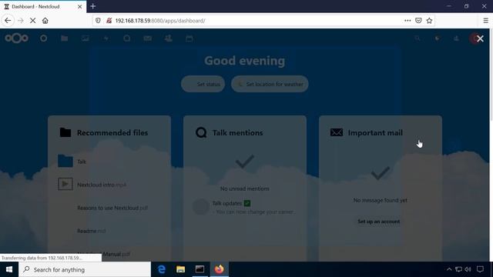This screenshot has height=277, width=493.
Task: Click the Good evening greeting
Action: pyautogui.click(x=245, y=61)
